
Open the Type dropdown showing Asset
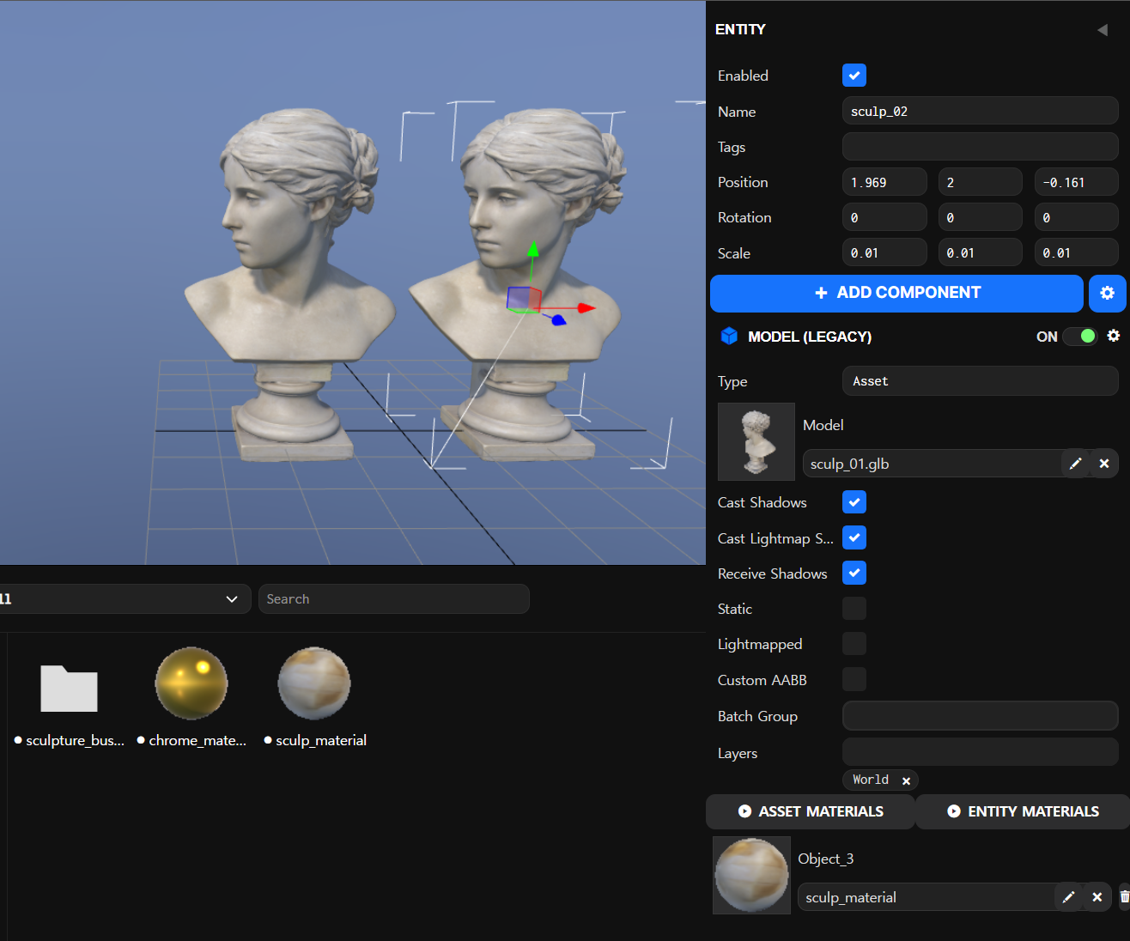pyautogui.click(x=980, y=380)
